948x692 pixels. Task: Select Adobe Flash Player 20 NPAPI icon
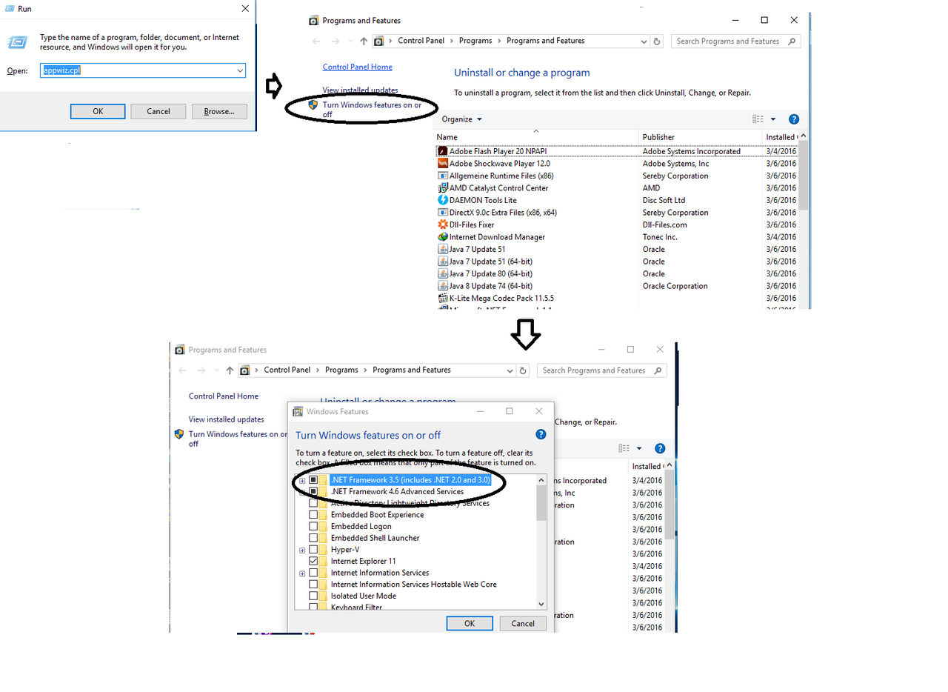click(443, 151)
